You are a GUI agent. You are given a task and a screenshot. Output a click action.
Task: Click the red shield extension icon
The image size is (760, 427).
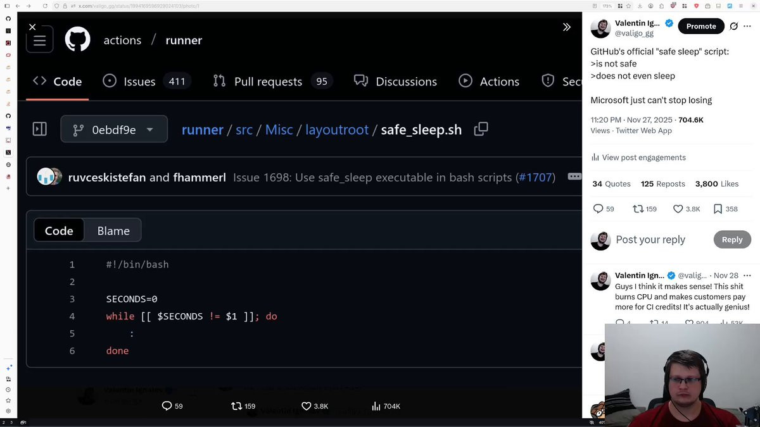[x=697, y=6]
